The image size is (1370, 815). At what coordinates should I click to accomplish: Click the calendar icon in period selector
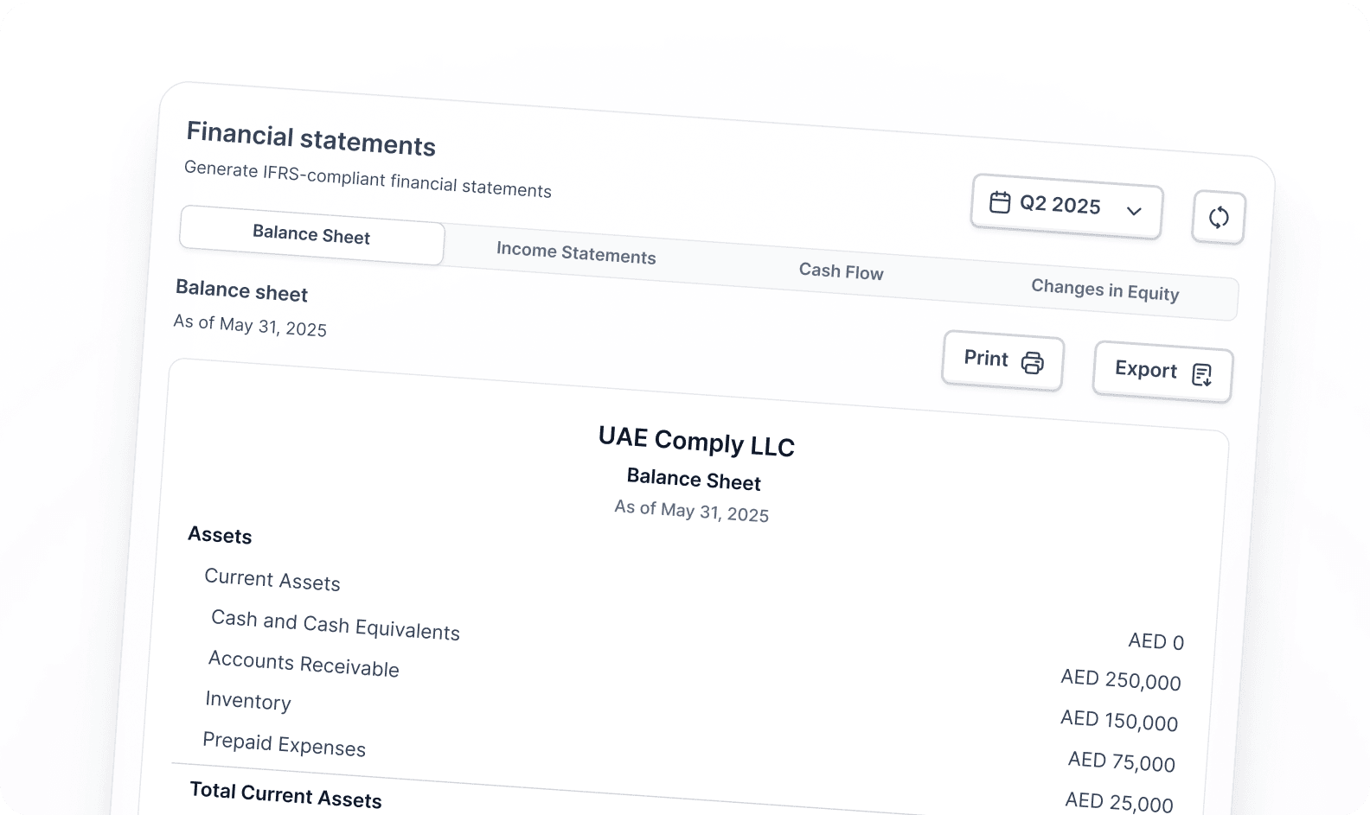[1000, 202]
